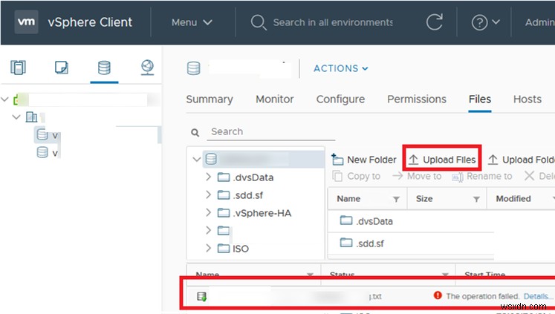The image size is (555, 314).
Task: Open the ACTIONS dropdown menu
Action: [340, 68]
